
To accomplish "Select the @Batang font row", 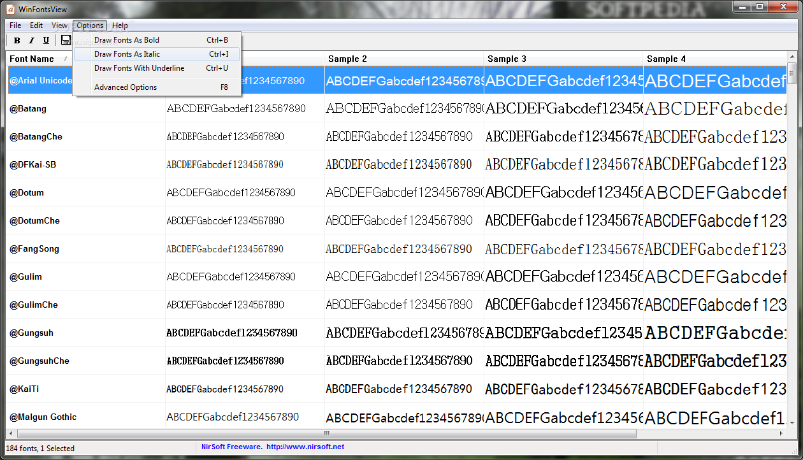I will pyautogui.click(x=397, y=108).
